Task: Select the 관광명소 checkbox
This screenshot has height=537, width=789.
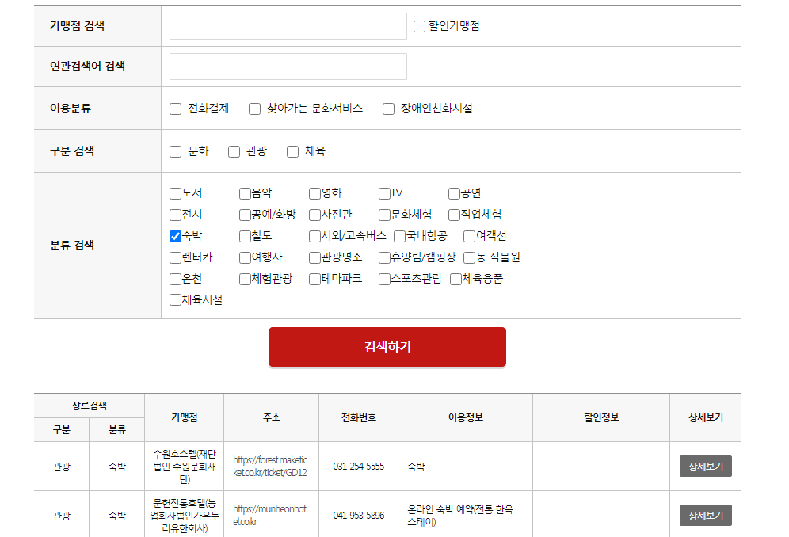Action: pyautogui.click(x=314, y=257)
